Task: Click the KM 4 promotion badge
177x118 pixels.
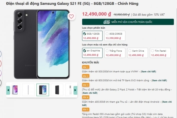Action: tap(86, 97)
